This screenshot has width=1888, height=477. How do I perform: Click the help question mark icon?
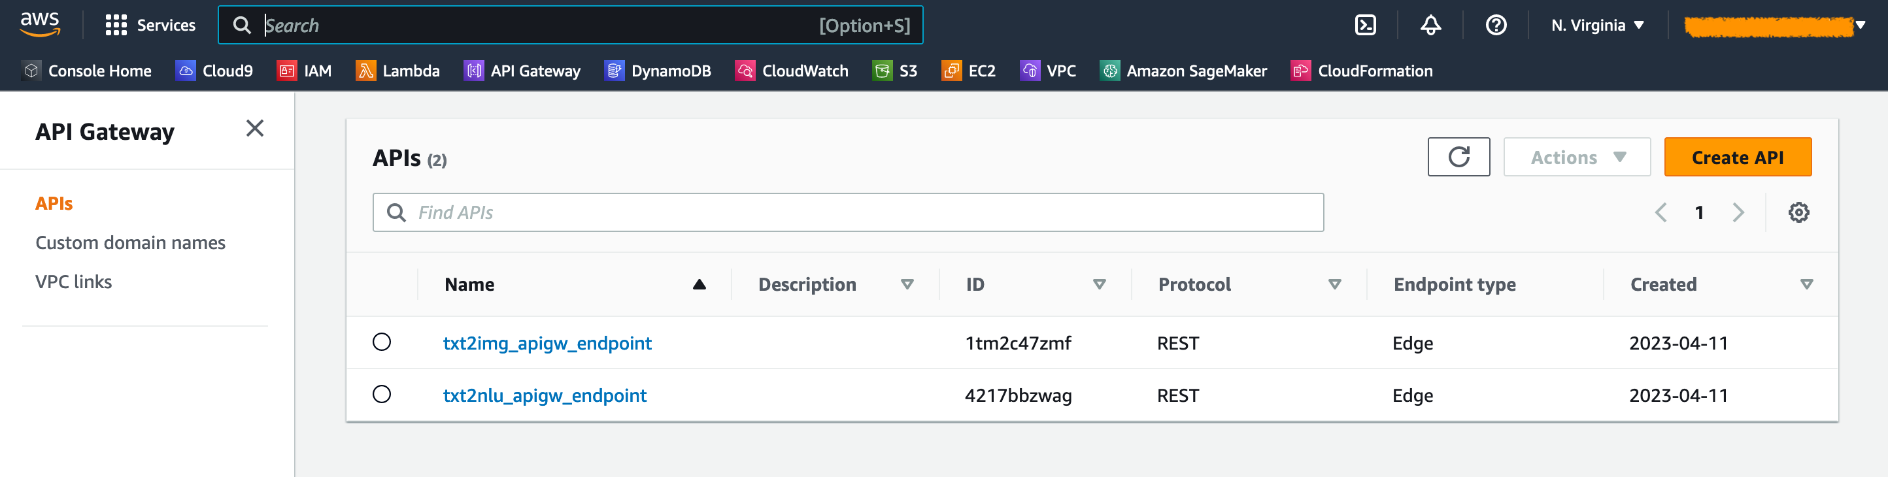[x=1495, y=25]
